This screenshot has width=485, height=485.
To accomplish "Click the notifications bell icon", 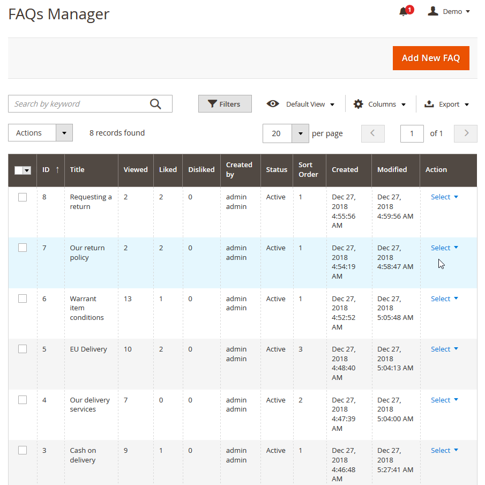I will point(404,11).
